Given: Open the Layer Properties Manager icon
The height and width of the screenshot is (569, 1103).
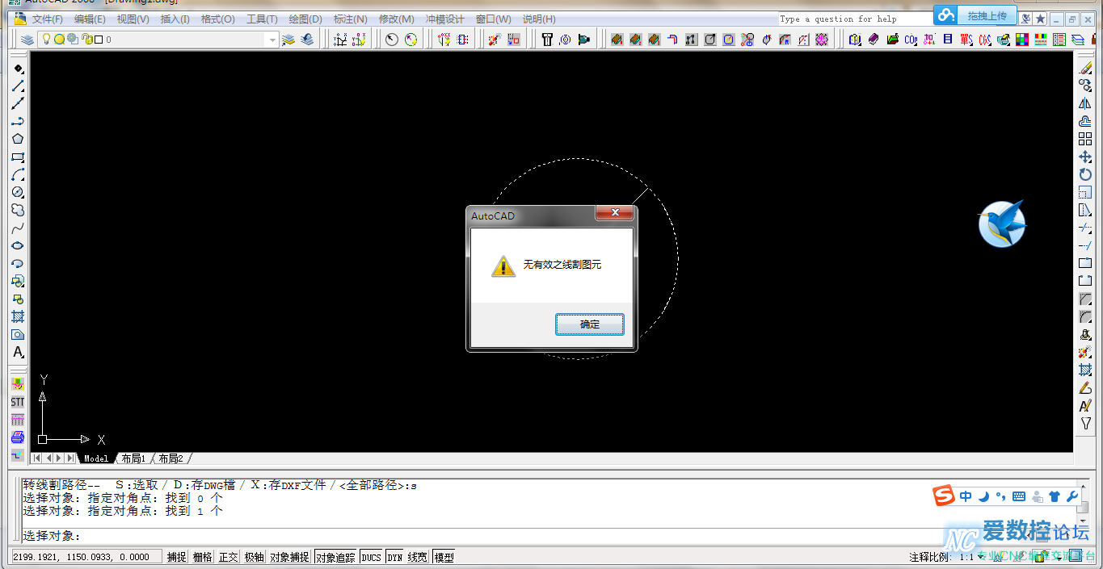Looking at the screenshot, I should (x=27, y=40).
